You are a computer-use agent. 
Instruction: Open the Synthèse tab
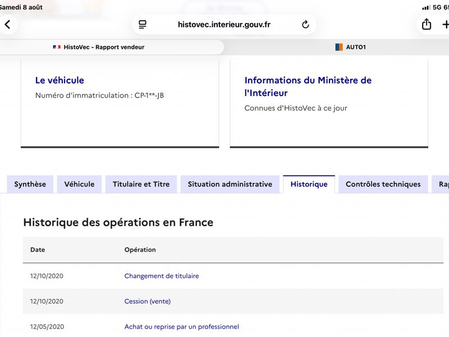pyautogui.click(x=30, y=184)
